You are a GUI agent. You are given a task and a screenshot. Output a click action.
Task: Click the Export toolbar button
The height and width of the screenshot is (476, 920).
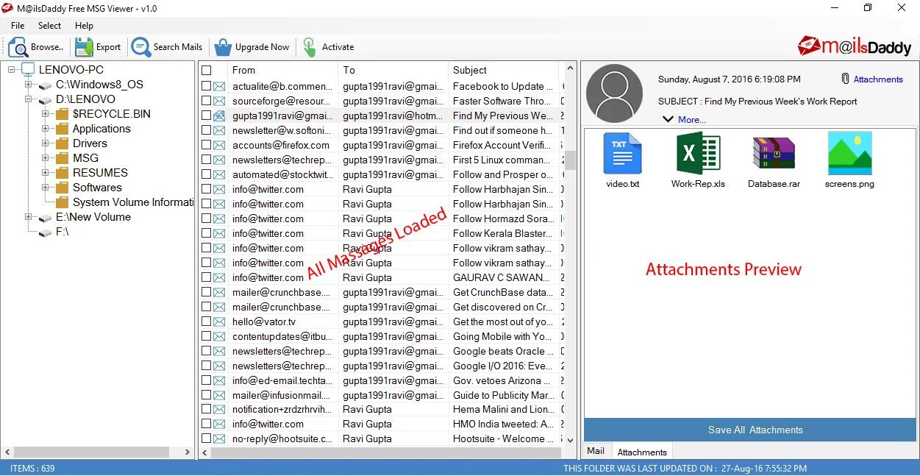pyautogui.click(x=98, y=47)
